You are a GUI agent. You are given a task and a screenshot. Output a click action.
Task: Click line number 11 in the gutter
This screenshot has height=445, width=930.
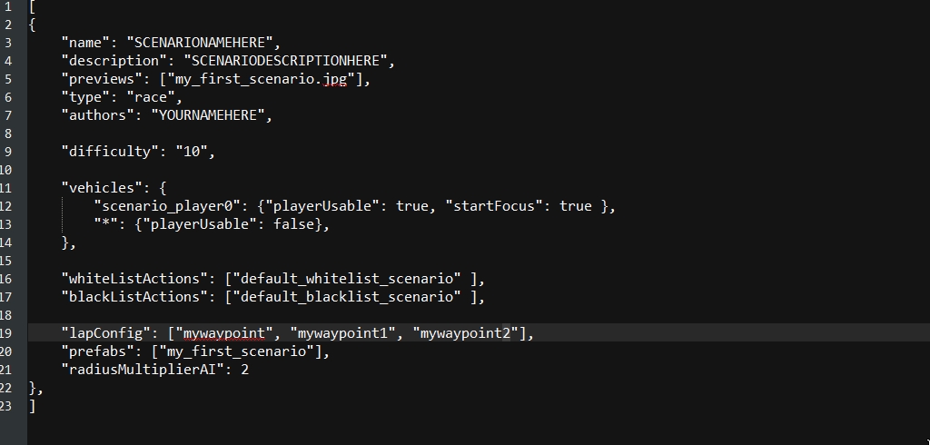click(7, 188)
